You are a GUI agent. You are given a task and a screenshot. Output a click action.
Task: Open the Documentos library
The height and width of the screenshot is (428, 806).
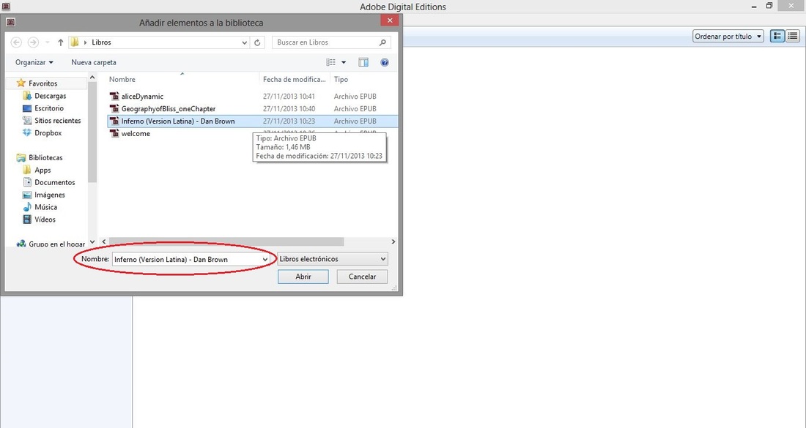coord(54,182)
